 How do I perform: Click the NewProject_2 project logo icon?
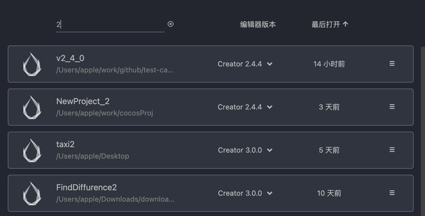coord(32,107)
